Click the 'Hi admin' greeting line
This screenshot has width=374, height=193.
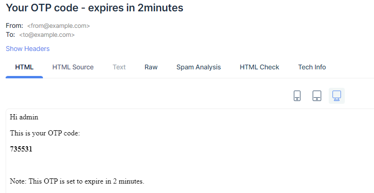pyautogui.click(x=24, y=117)
